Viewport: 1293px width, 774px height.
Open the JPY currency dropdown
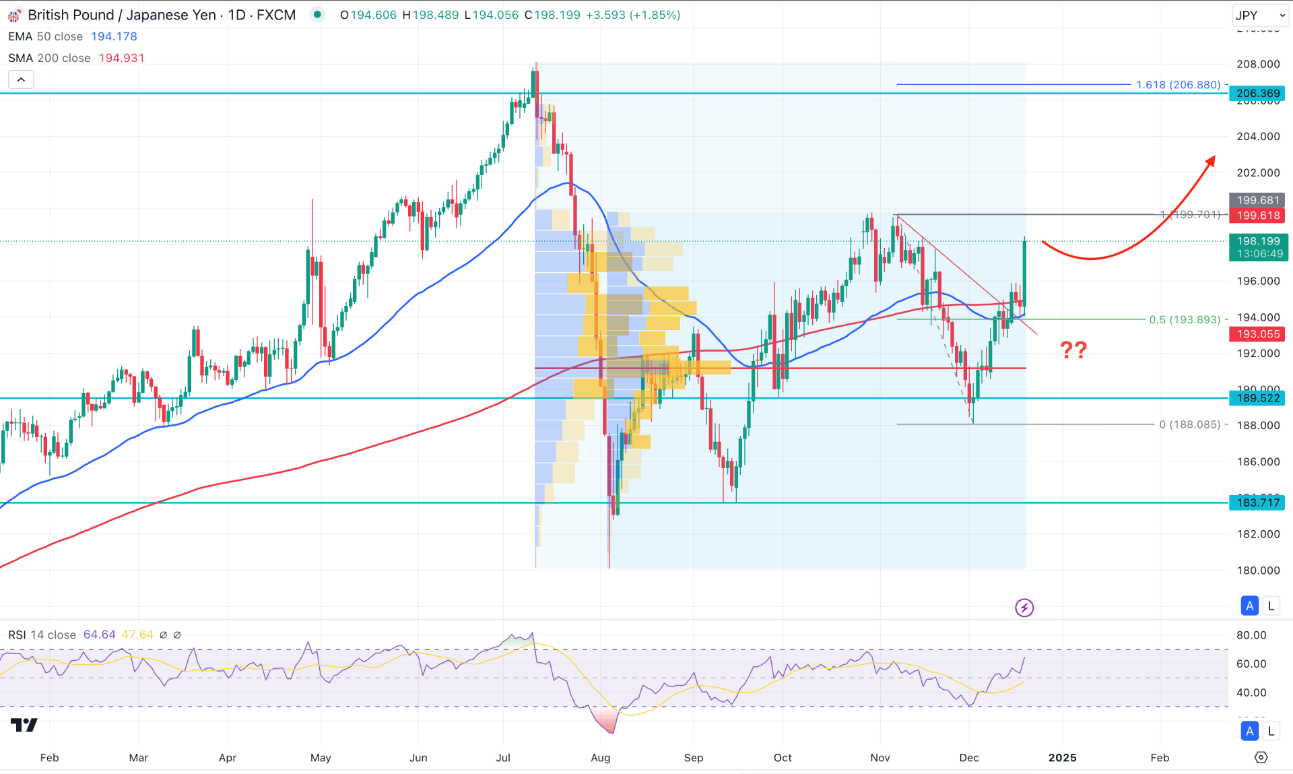click(1259, 15)
